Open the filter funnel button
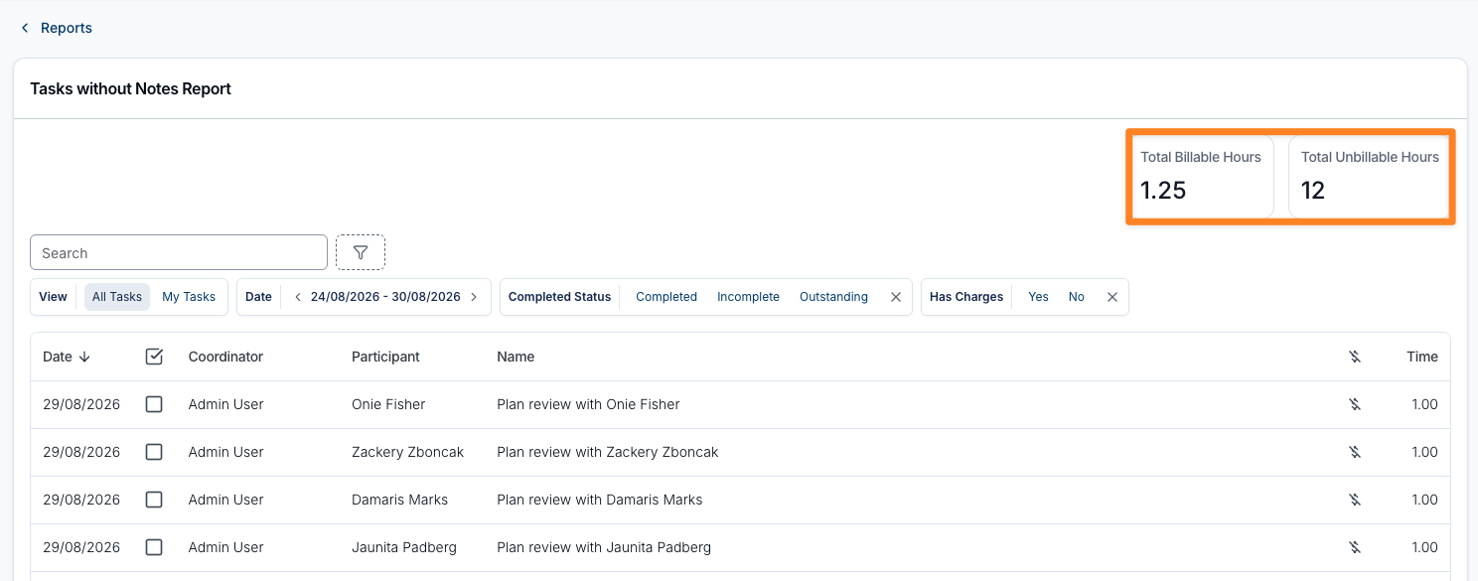Image resolution: width=1478 pixels, height=581 pixels. [x=361, y=252]
